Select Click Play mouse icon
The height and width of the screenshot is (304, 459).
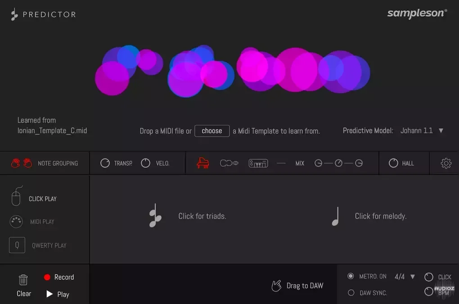(16, 196)
